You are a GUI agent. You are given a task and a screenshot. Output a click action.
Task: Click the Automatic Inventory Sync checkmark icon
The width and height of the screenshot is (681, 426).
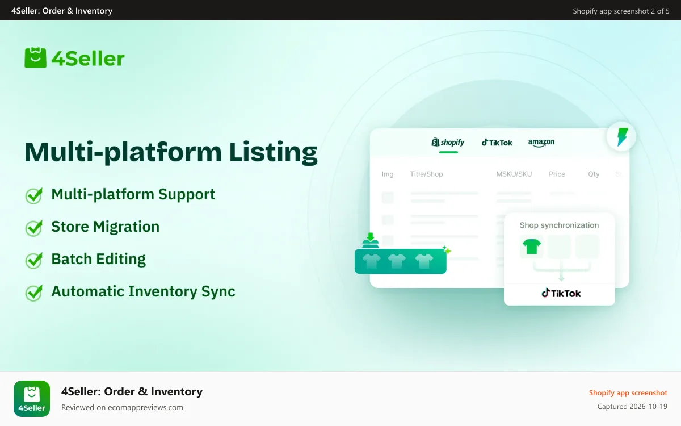[34, 293]
